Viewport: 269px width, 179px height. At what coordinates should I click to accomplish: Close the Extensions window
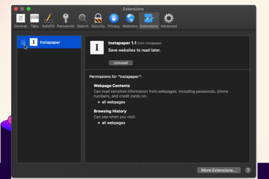coord(16,9)
